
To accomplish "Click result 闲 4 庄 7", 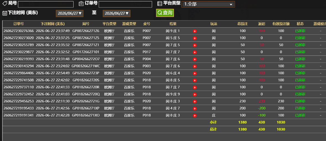I will (x=173, y=108).
